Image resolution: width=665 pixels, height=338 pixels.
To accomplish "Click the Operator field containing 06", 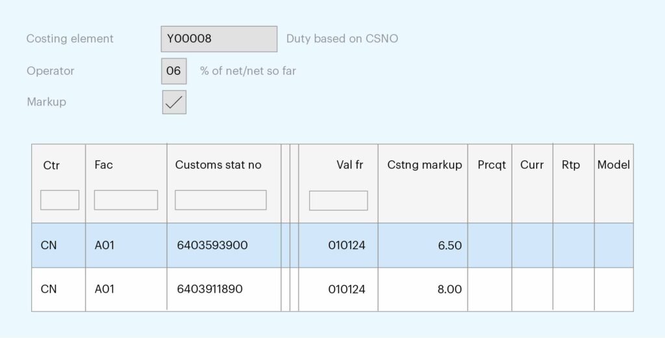I will point(174,71).
